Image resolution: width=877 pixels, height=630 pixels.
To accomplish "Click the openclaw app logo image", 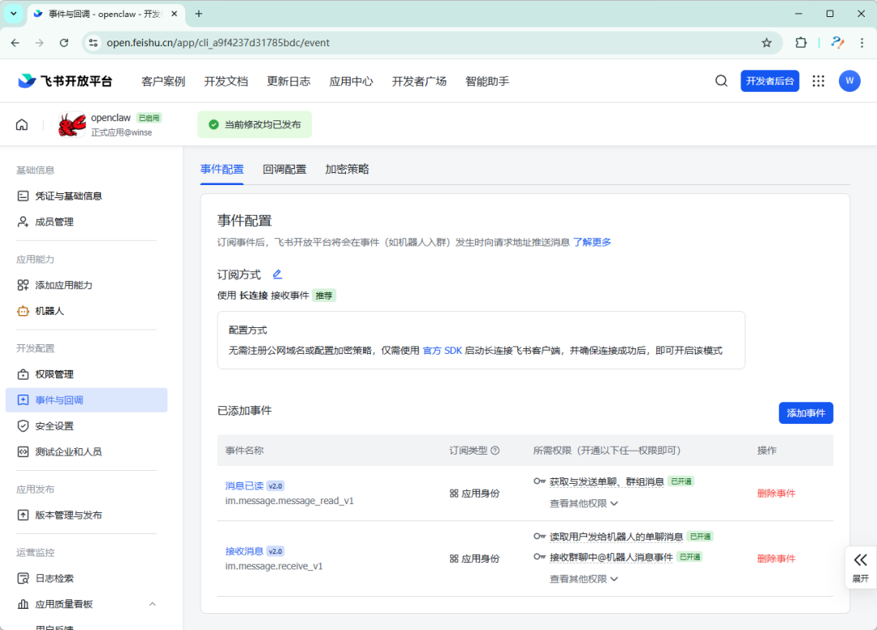I will click(71, 124).
